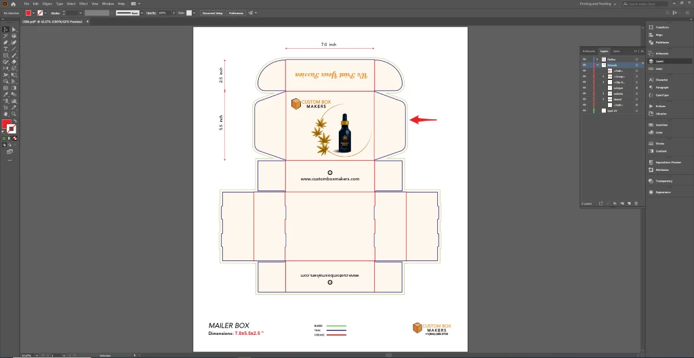Open the Effect menu

(83, 4)
